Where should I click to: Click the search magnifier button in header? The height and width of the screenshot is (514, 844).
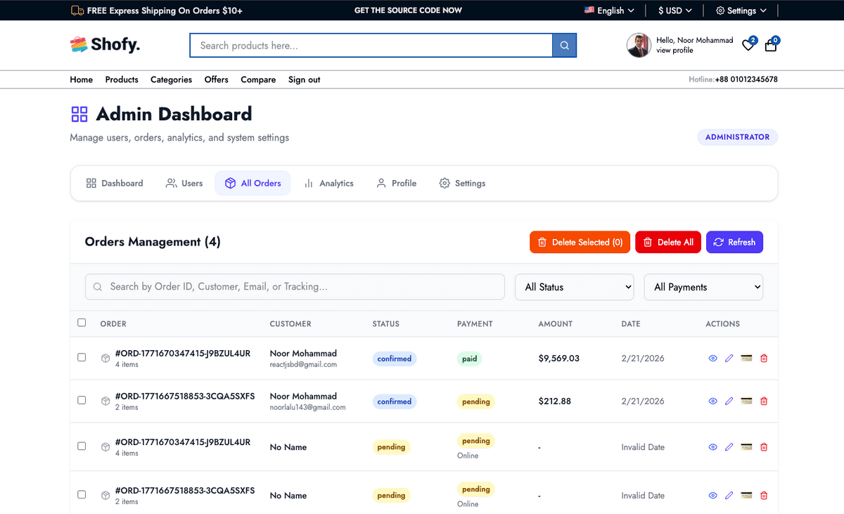click(564, 46)
